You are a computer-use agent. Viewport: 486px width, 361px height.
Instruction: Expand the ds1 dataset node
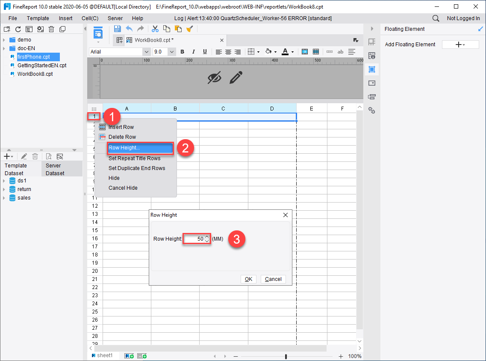[x=4, y=181]
